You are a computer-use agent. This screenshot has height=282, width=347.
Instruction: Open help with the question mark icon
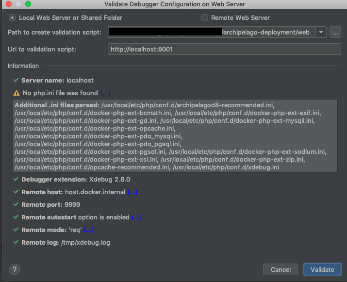point(15,269)
